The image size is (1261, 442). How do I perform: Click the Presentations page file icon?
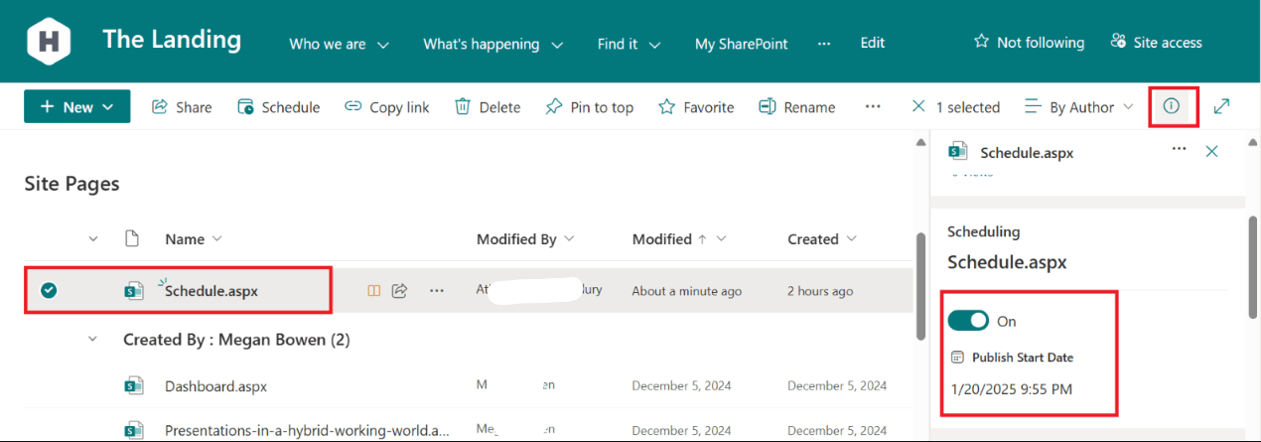coord(133,431)
